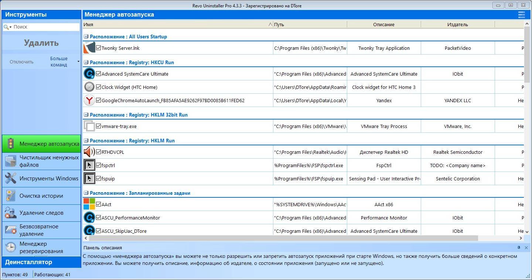Click the AAct Windows-logo icon
Screen dimensions: 532x280
(x=89, y=204)
